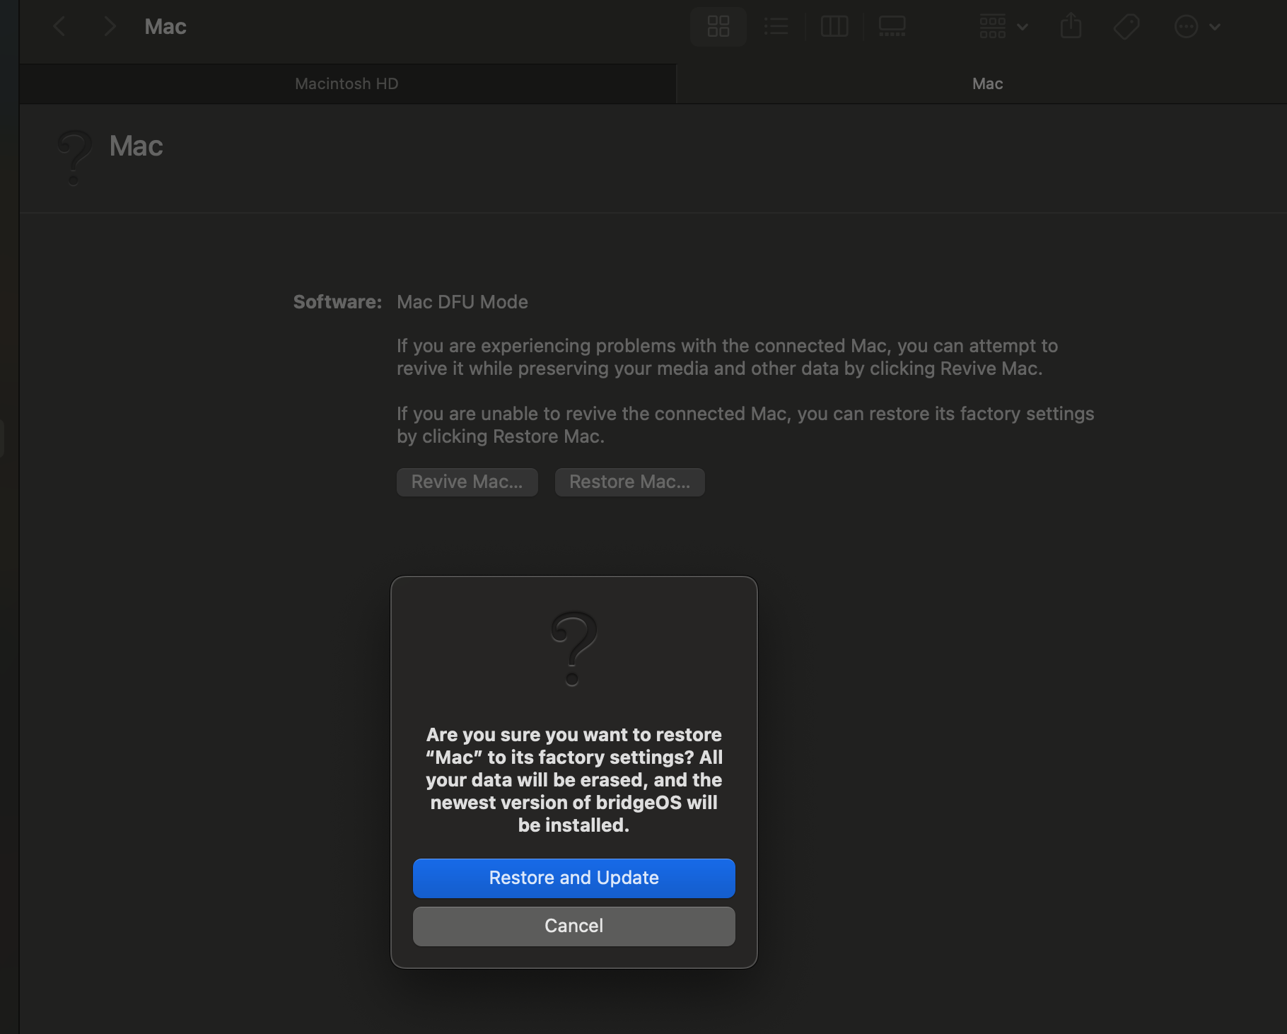Click the tag icon in the toolbar
The width and height of the screenshot is (1287, 1034).
pos(1126,27)
